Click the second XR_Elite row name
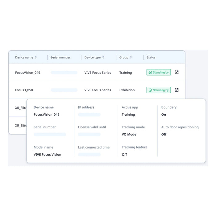Viewport: 216px width, 216px height. point(21,126)
